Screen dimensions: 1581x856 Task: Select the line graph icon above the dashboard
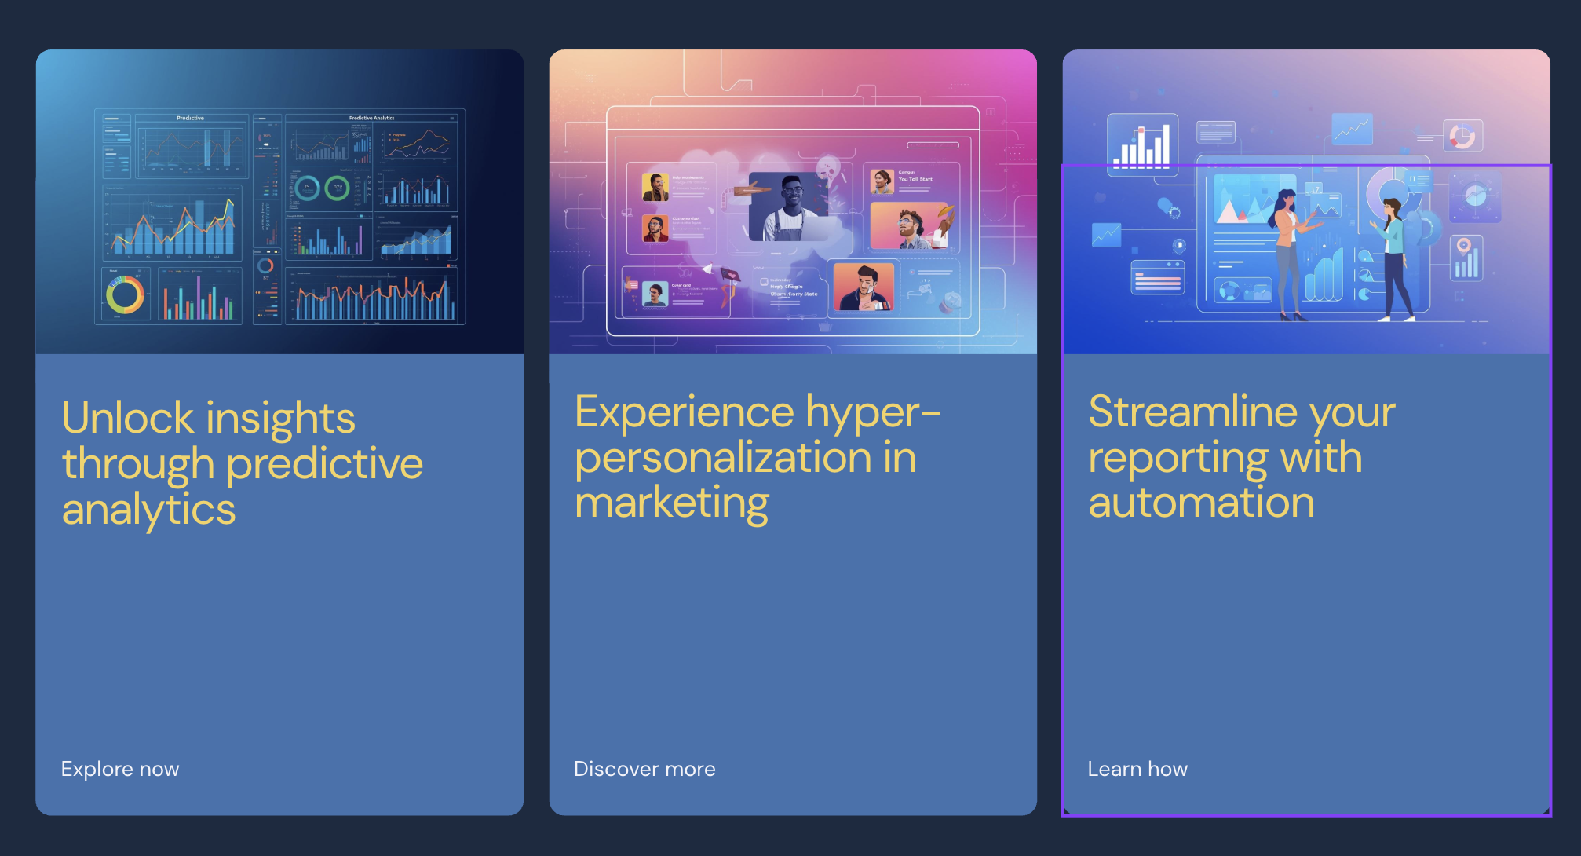[1352, 130]
